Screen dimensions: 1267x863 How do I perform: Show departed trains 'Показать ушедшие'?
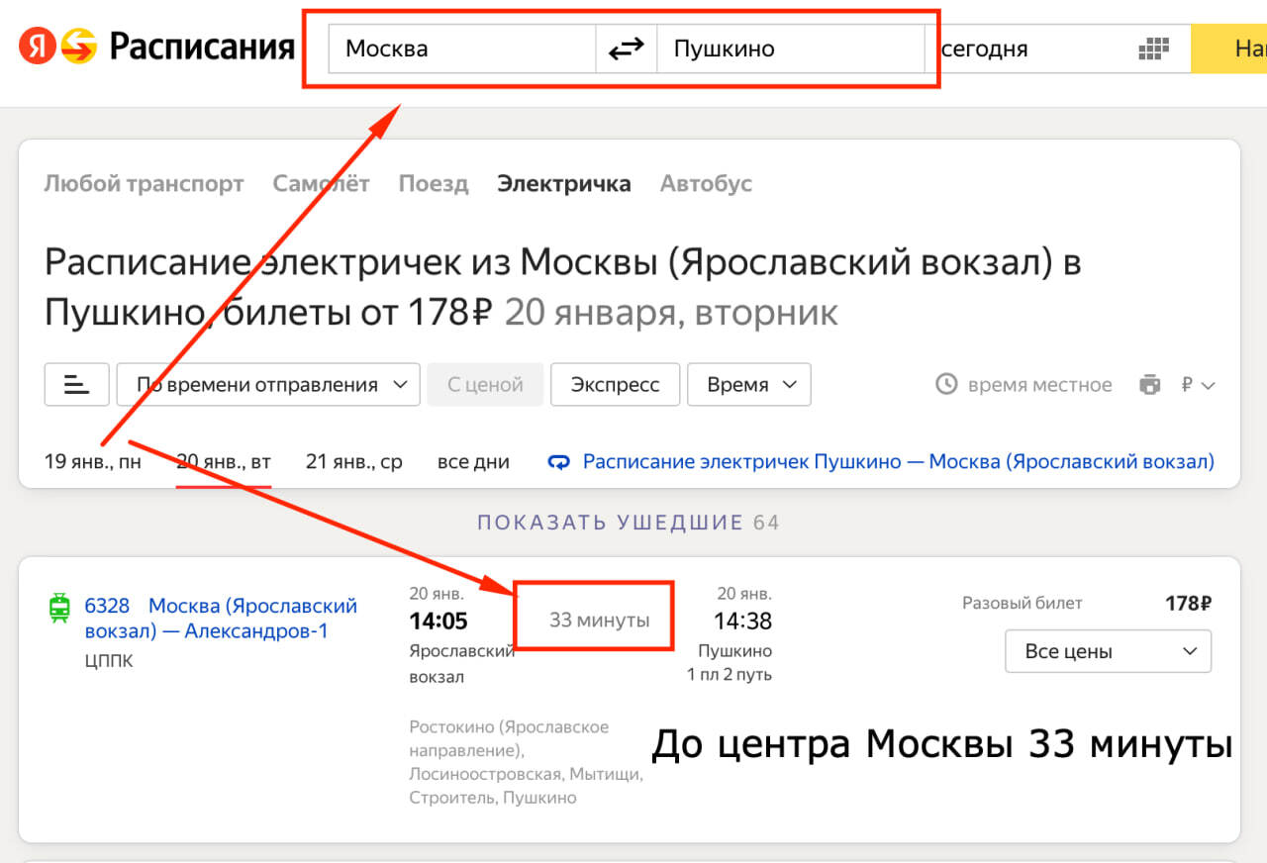628,523
